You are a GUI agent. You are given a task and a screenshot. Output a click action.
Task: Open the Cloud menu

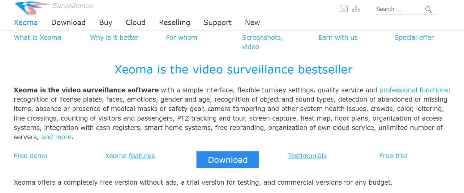coord(135,23)
